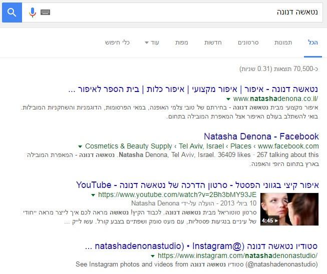Switch to מפות (Maps) tab

[181, 42]
